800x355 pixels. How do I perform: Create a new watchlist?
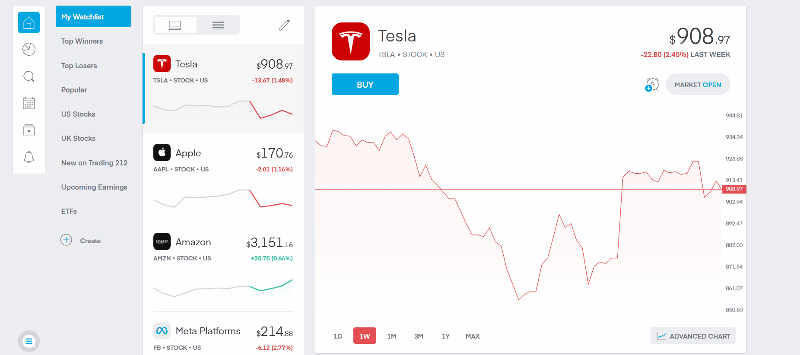[x=81, y=240]
